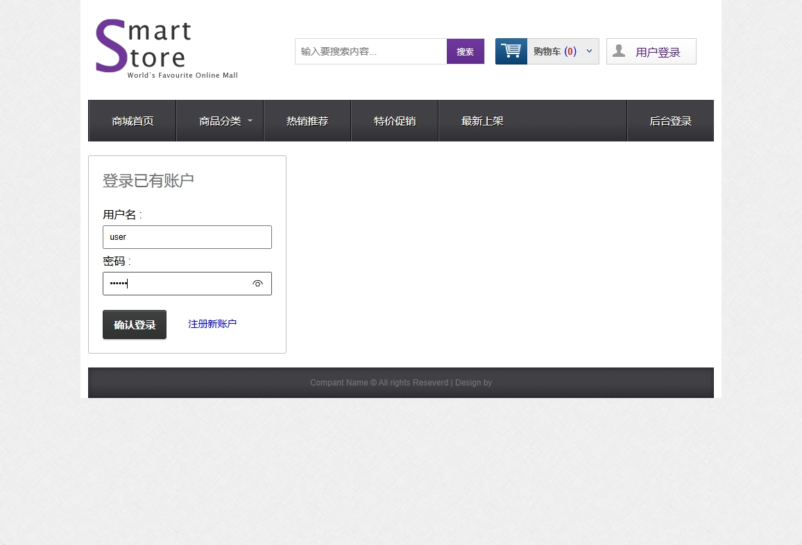Open the 商城首页 navigation item

(x=133, y=121)
